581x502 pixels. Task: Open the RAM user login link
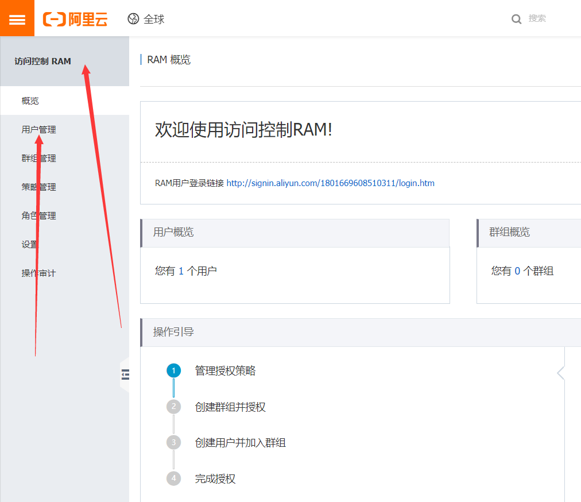coord(330,183)
